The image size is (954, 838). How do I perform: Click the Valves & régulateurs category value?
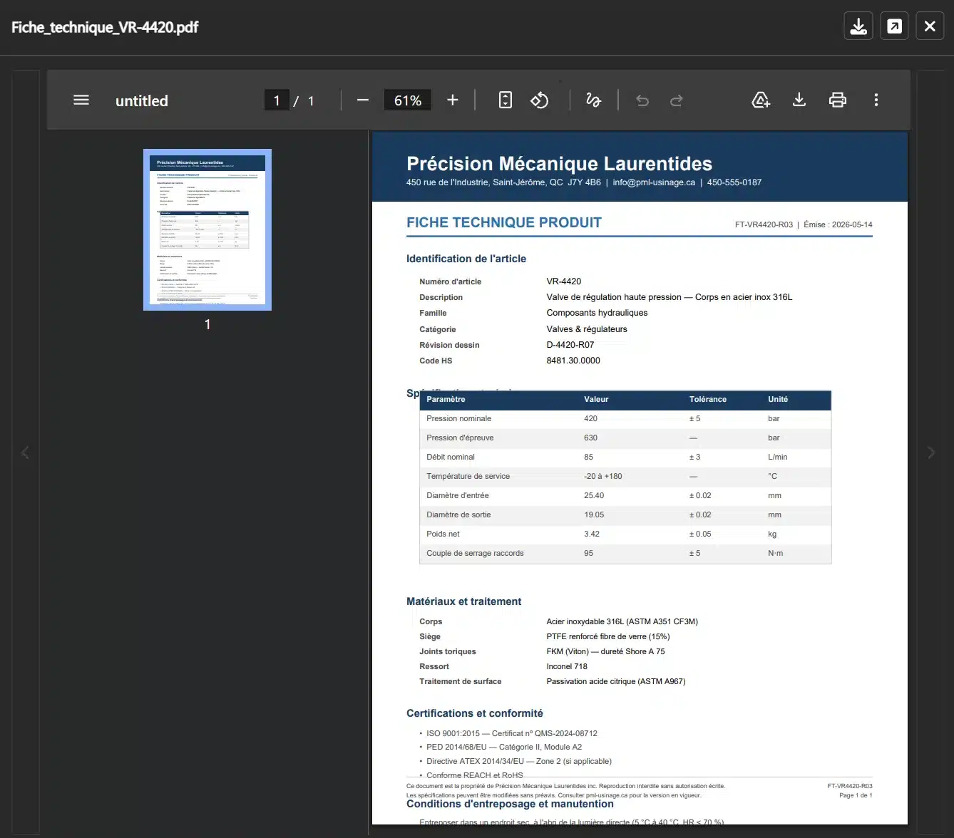587,329
